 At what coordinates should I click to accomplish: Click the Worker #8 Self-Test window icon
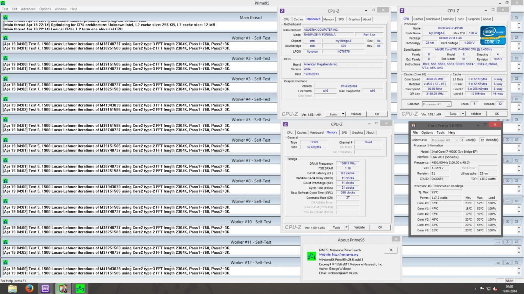5,181
